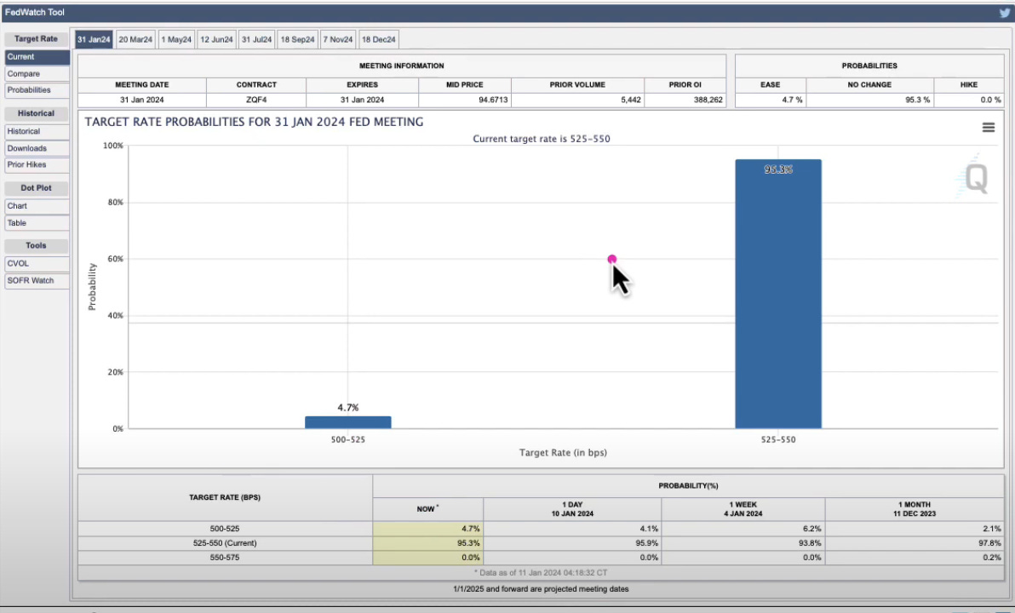Click the 500-525 axis label
This screenshot has width=1015, height=613.
click(347, 439)
